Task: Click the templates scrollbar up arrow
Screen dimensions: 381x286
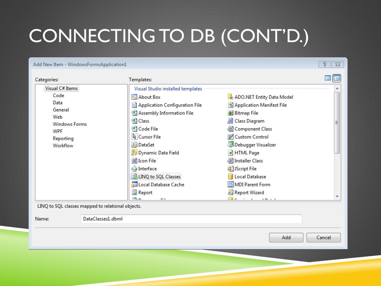Action: [337, 89]
